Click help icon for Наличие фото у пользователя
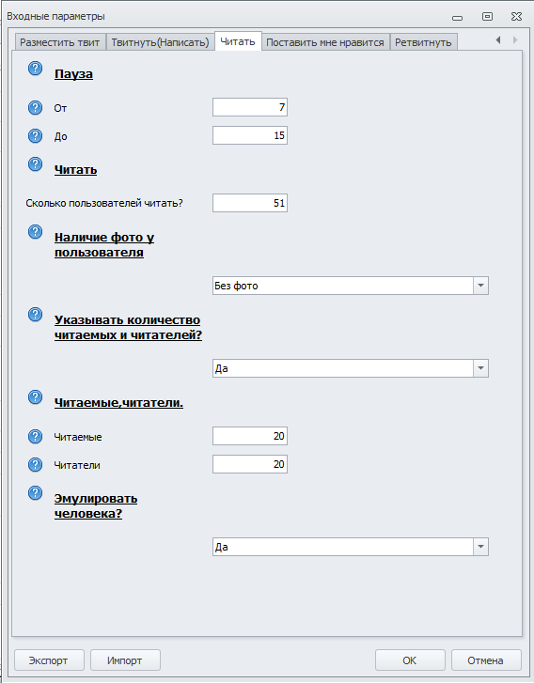The image size is (534, 683). click(36, 232)
